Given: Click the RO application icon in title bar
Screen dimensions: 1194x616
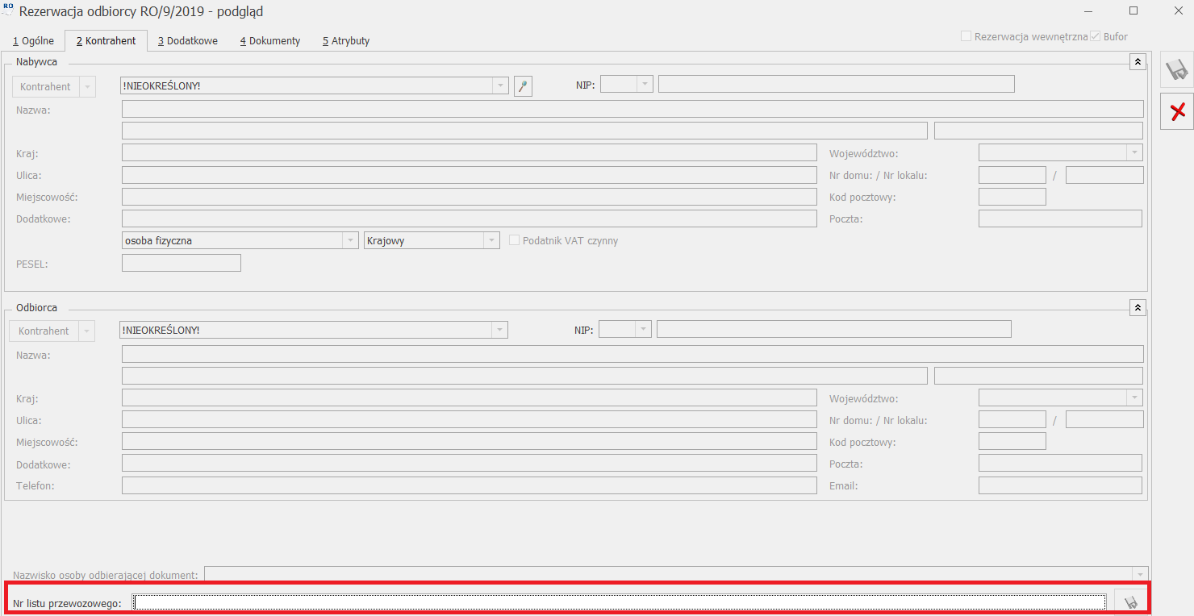Looking at the screenshot, I should pos(9,11).
